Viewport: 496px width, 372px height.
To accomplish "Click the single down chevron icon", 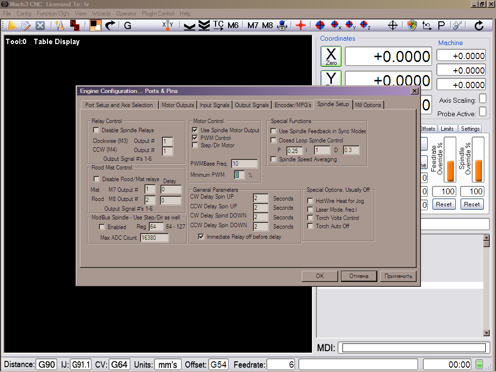I will (189, 26).
